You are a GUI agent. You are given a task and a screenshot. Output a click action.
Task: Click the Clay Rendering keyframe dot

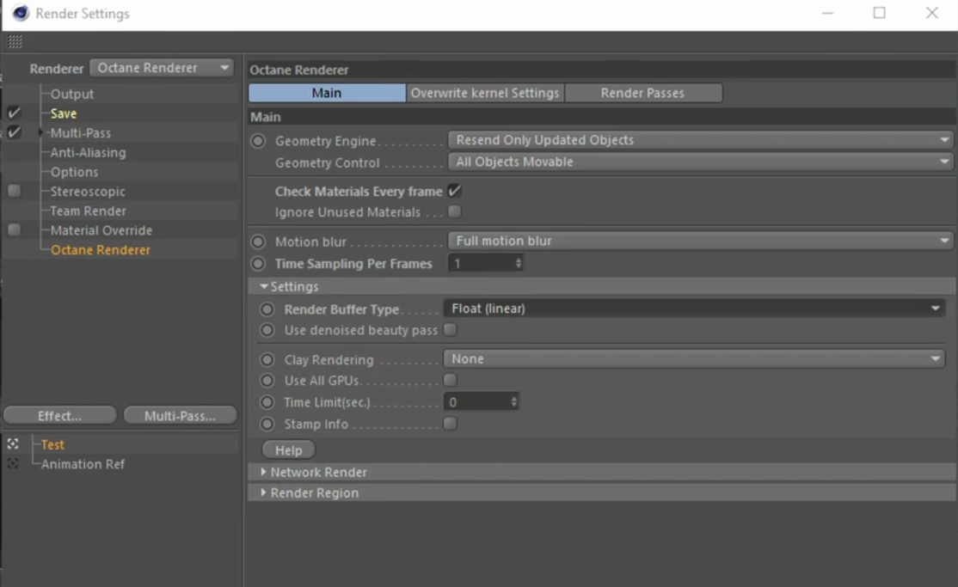coord(267,360)
